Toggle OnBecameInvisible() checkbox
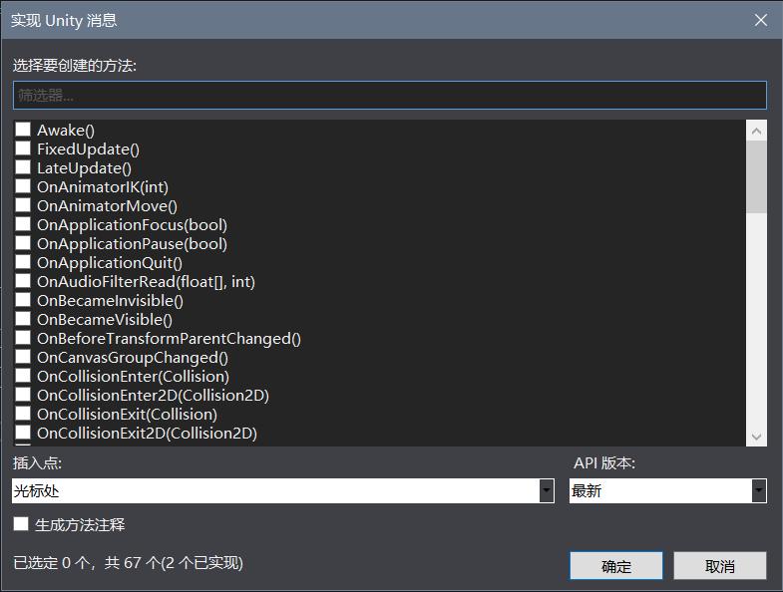The height and width of the screenshot is (592, 783). click(x=23, y=301)
